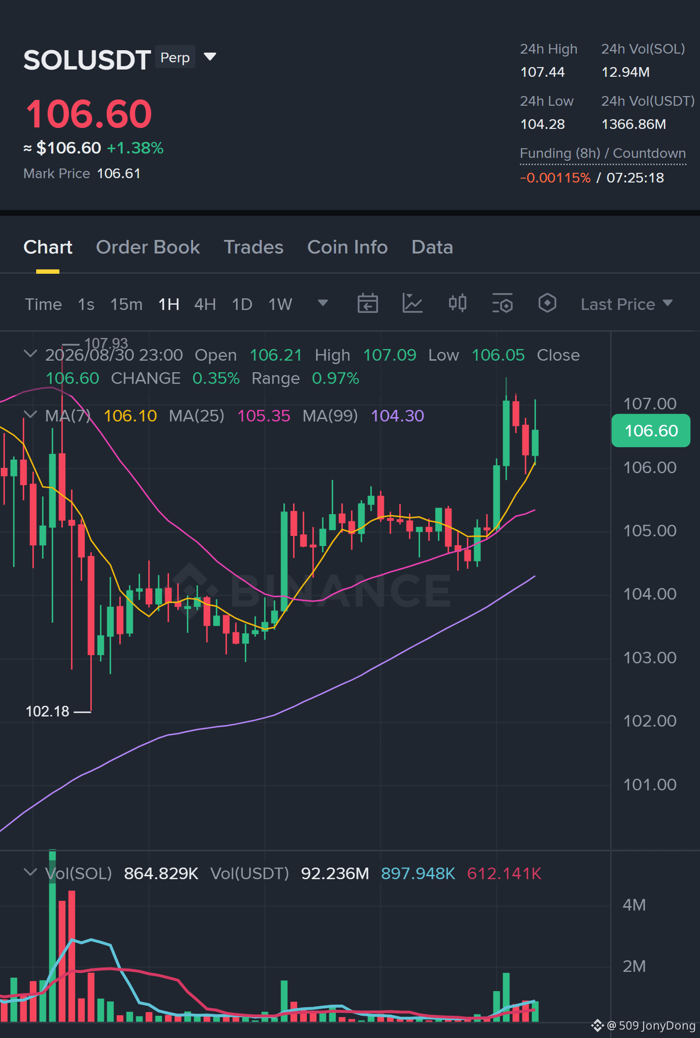
Task: Select the 1H interval
Action: pyautogui.click(x=169, y=304)
